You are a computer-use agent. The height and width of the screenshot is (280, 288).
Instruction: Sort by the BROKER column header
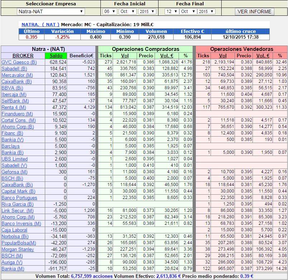(x=23, y=56)
